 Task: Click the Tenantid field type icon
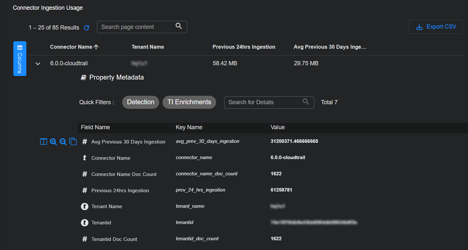tap(84, 223)
